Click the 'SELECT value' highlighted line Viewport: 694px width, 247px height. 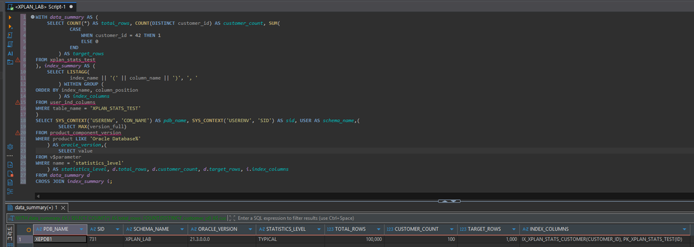(76, 151)
